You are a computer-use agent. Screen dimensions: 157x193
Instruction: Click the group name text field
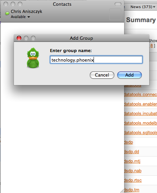click(x=96, y=60)
